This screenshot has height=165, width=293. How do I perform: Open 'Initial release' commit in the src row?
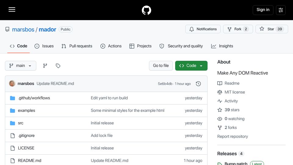(x=102, y=123)
